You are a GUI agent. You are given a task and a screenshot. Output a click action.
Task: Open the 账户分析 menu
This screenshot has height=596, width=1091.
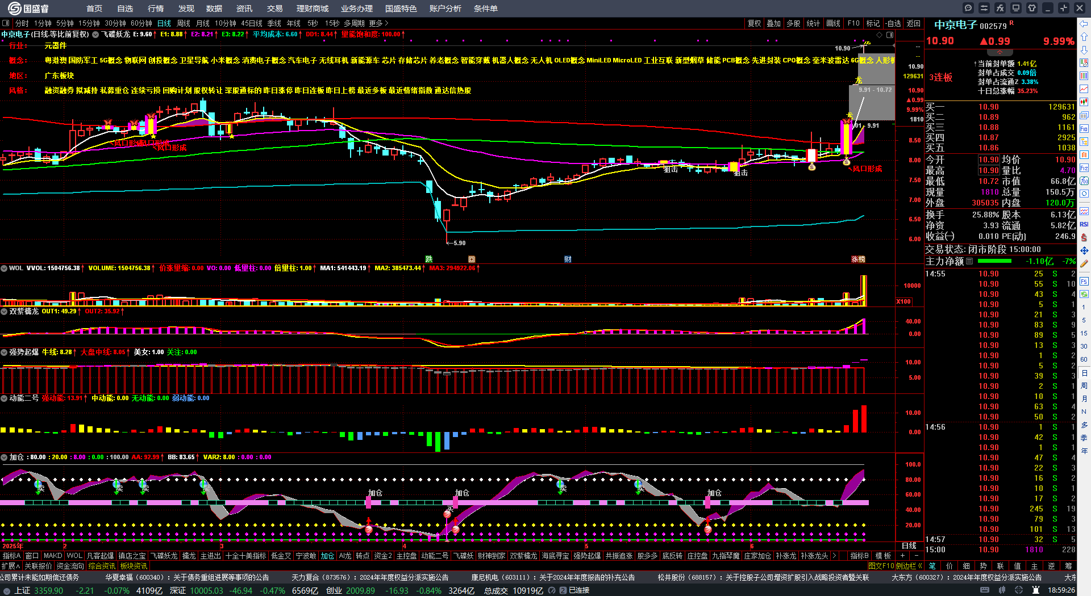coord(445,9)
